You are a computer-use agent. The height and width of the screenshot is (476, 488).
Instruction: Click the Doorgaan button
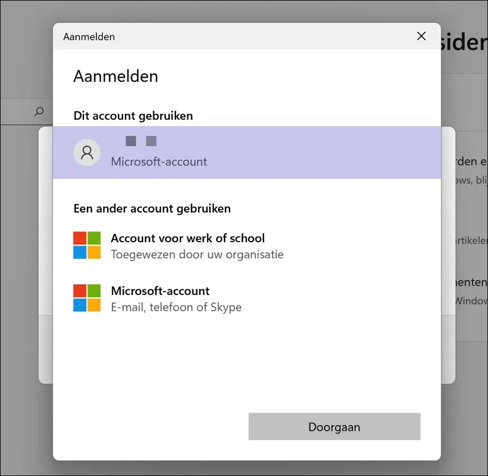click(334, 427)
